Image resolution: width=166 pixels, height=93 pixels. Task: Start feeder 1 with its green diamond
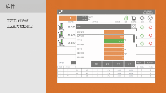coord(142,27)
